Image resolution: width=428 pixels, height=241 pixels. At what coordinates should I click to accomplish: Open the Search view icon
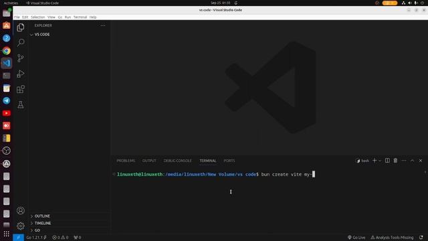pyautogui.click(x=21, y=43)
